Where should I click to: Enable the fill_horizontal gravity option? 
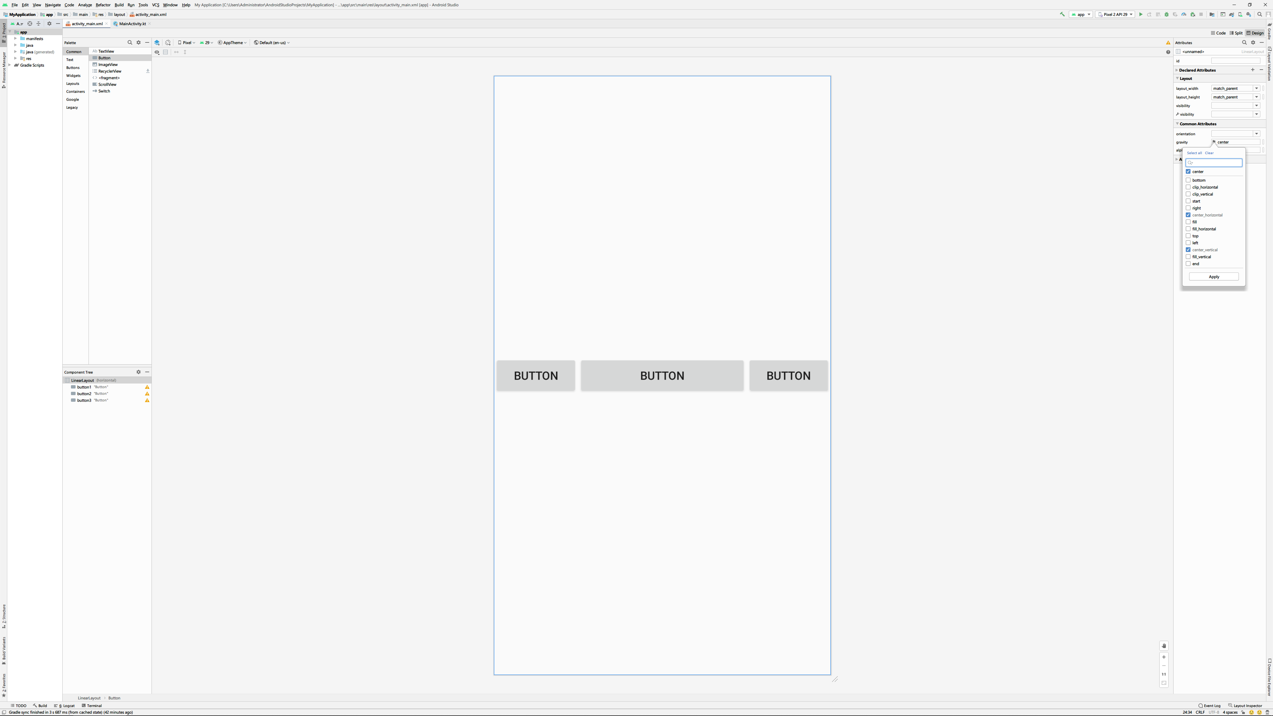click(x=1188, y=229)
